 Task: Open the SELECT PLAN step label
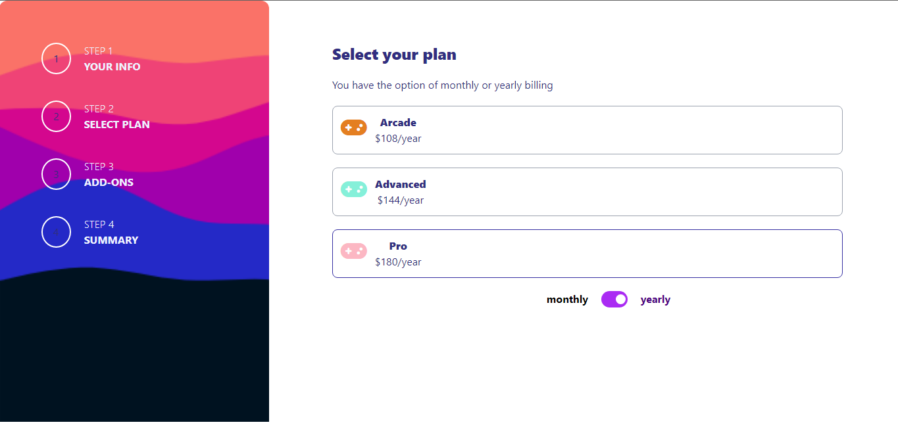point(116,124)
